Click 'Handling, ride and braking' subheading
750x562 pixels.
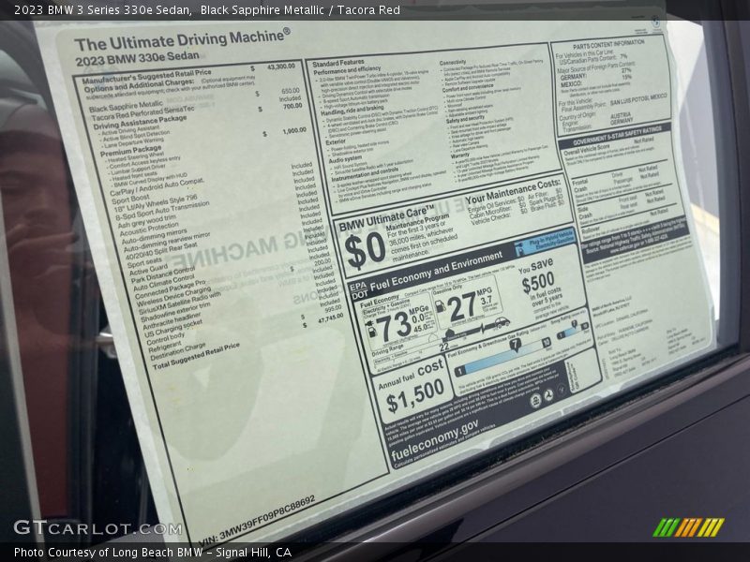click(x=352, y=110)
